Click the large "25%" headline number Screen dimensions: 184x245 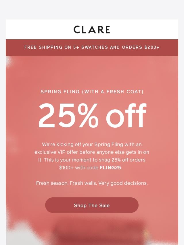(68, 115)
